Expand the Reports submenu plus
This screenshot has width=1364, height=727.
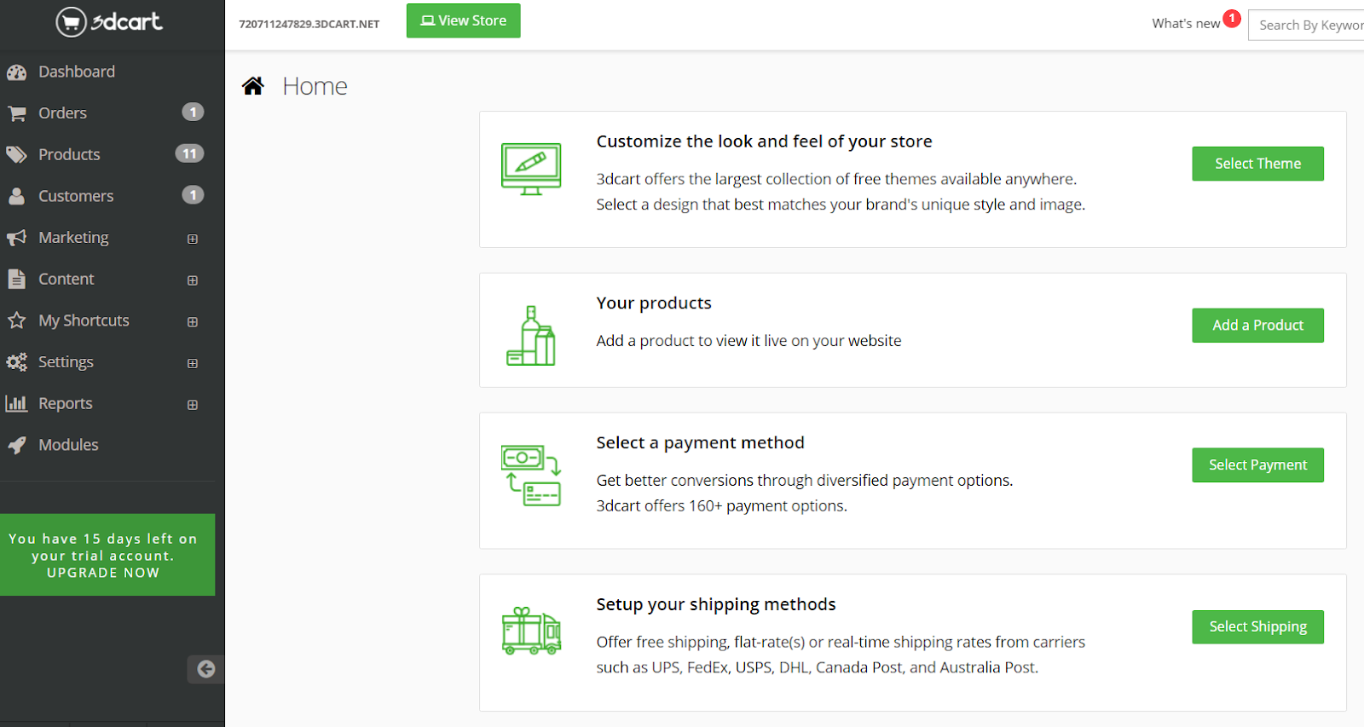[x=193, y=405]
